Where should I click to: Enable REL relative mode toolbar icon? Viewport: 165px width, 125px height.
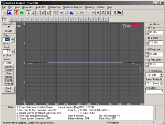coord(62,13)
